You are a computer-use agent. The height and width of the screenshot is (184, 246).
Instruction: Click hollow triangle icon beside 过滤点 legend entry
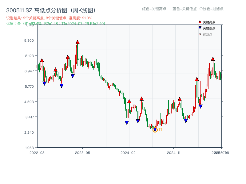point(200,34)
